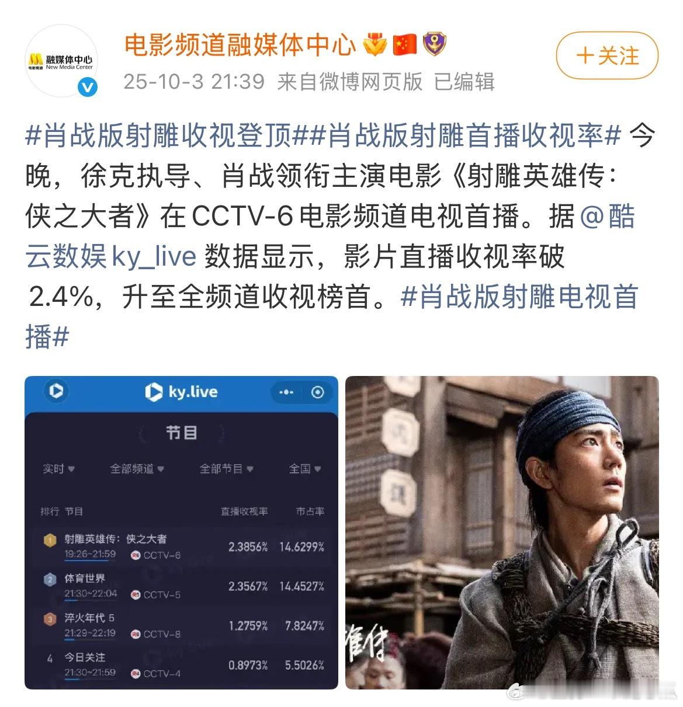683x707 pixels.
Task: Click ky.live play logo in screenshot header
Action: [x=56, y=391]
